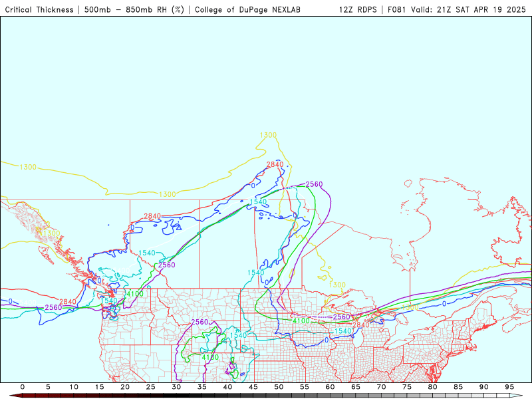Select the green 4100 label over Washington state
The height and width of the screenshot is (399, 532).
point(135,294)
